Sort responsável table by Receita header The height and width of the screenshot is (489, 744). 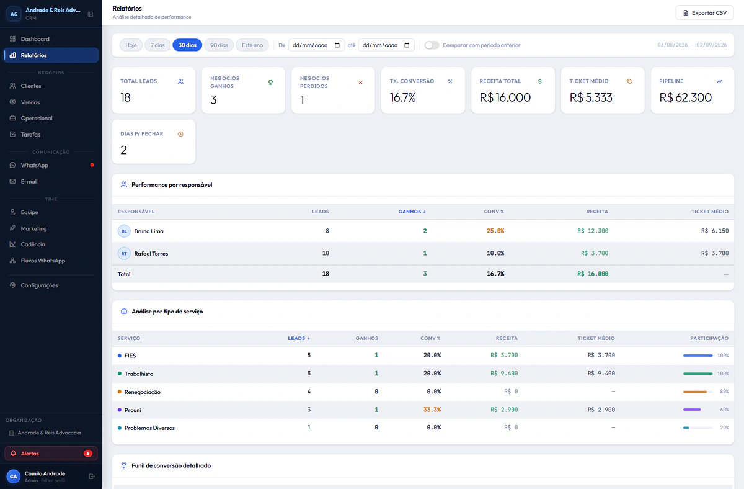click(x=597, y=212)
